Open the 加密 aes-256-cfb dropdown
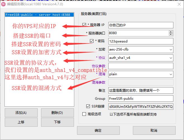This screenshot has width=184, height=140. coord(171,50)
